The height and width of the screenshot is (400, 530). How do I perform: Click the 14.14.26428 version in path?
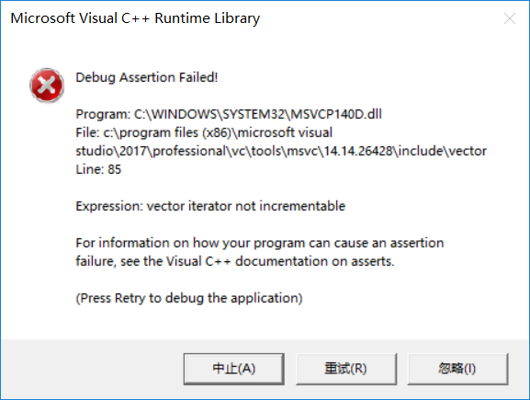(358, 152)
